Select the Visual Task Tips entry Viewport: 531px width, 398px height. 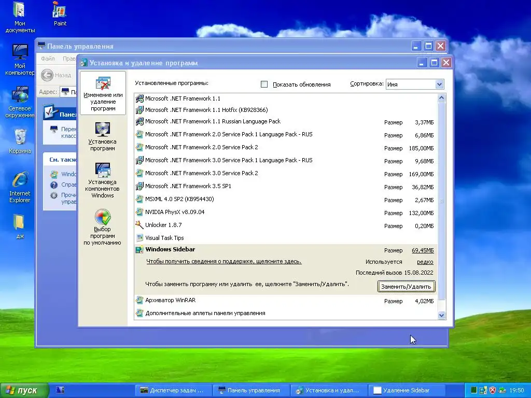(x=286, y=238)
